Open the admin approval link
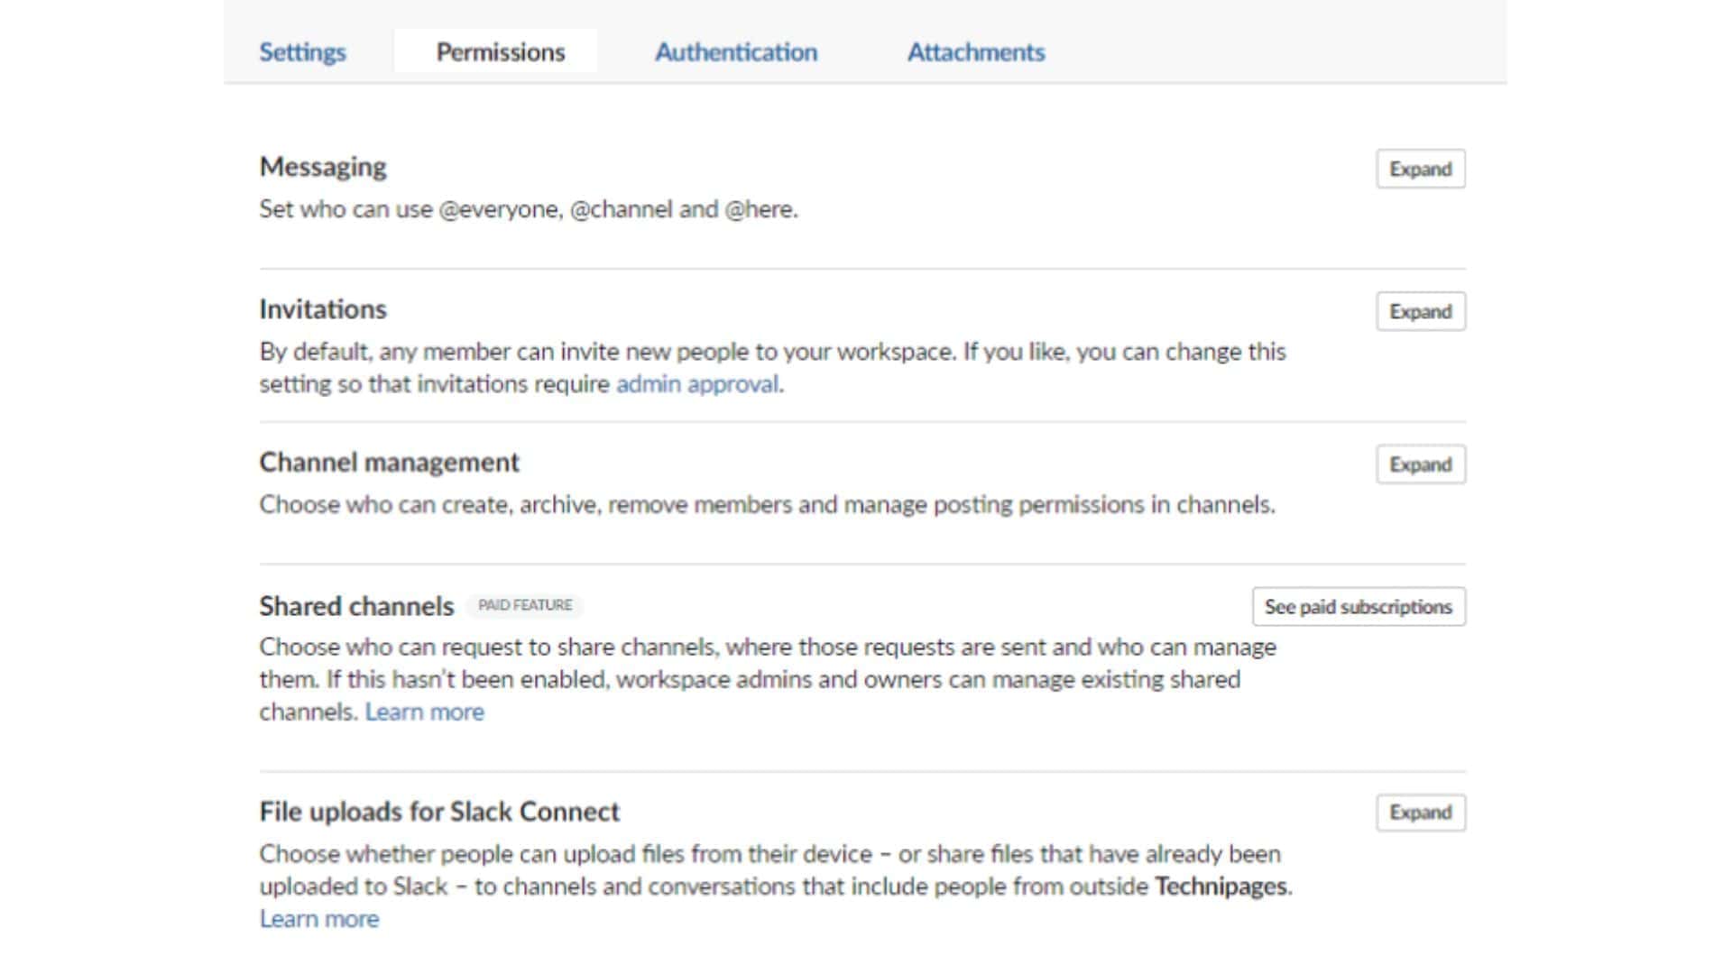The image size is (1732, 974). (x=697, y=383)
